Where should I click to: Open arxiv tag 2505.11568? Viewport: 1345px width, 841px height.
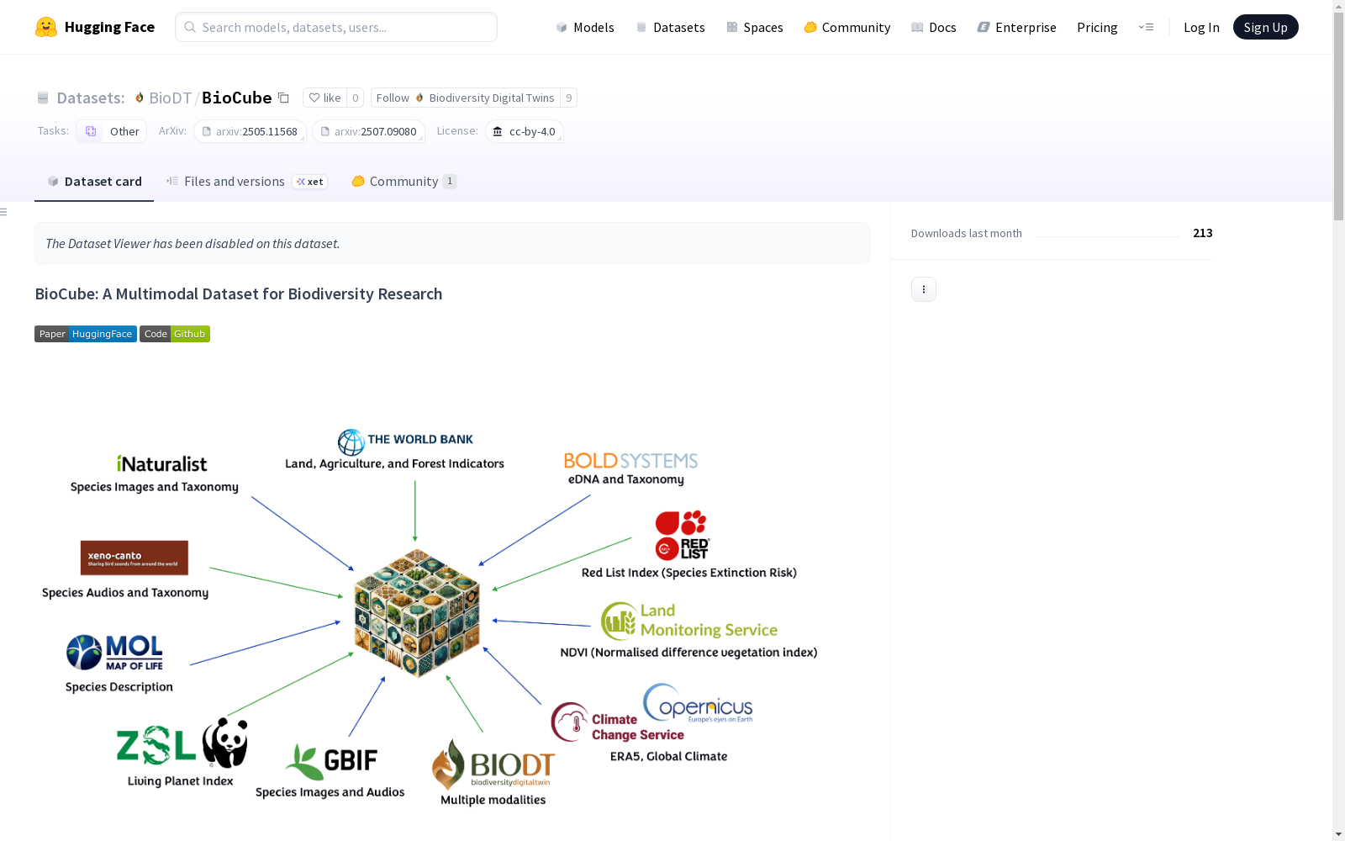click(x=250, y=131)
